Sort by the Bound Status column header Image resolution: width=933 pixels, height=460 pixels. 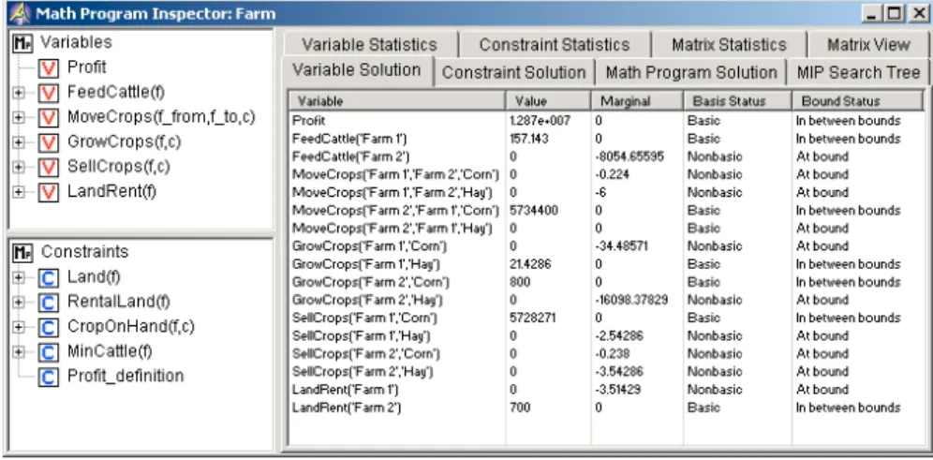point(857,101)
